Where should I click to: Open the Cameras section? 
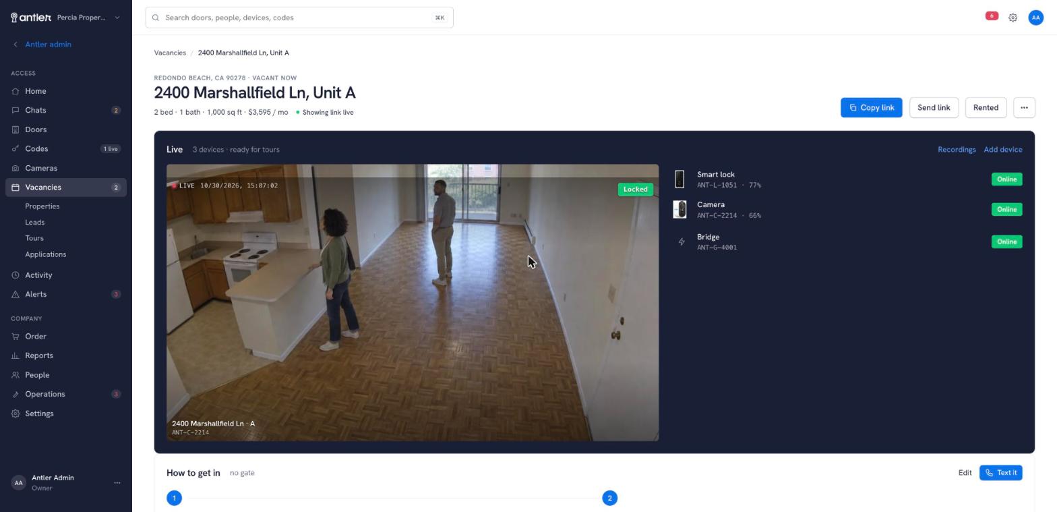(x=65, y=168)
